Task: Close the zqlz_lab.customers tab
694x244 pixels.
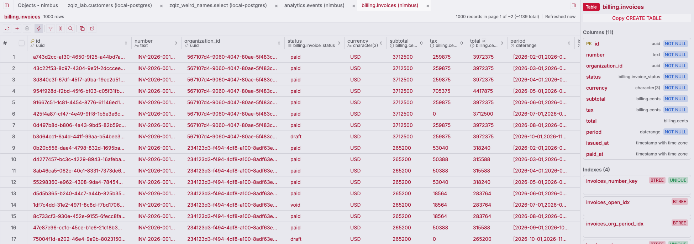Action: [x=162, y=6]
